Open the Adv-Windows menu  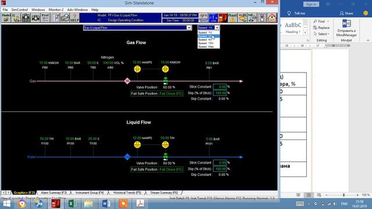(77, 10)
